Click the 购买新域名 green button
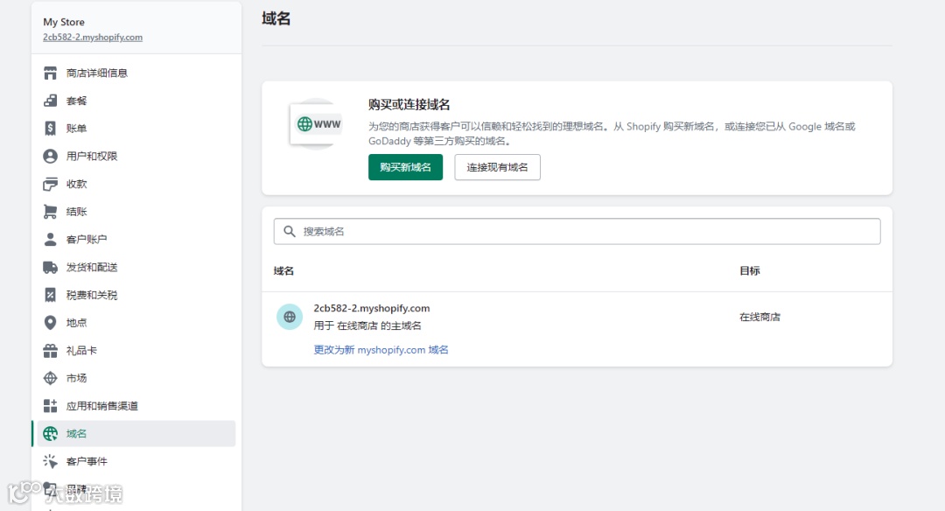The width and height of the screenshot is (945, 511). click(x=406, y=167)
